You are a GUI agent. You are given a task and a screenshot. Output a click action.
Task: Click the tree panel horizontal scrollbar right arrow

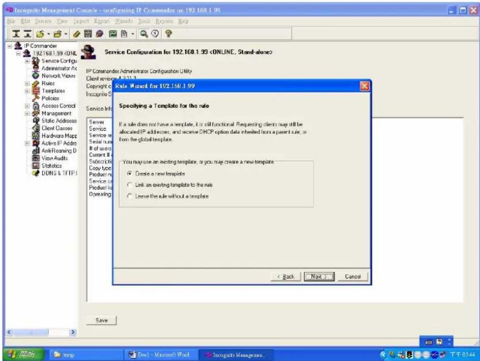point(73,332)
